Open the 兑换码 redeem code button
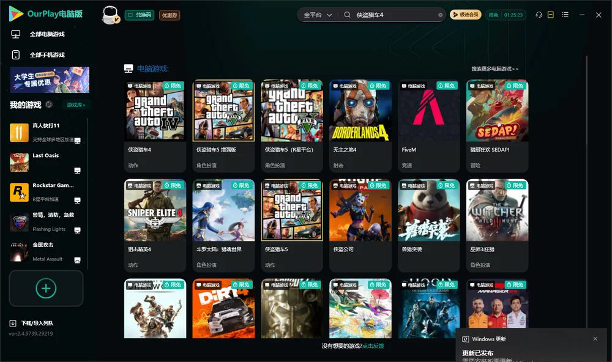 pyautogui.click(x=140, y=15)
